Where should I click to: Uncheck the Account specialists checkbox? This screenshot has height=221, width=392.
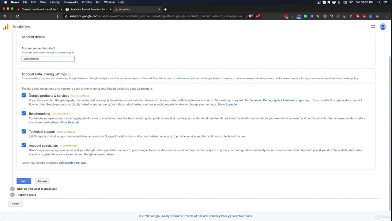tap(24, 145)
